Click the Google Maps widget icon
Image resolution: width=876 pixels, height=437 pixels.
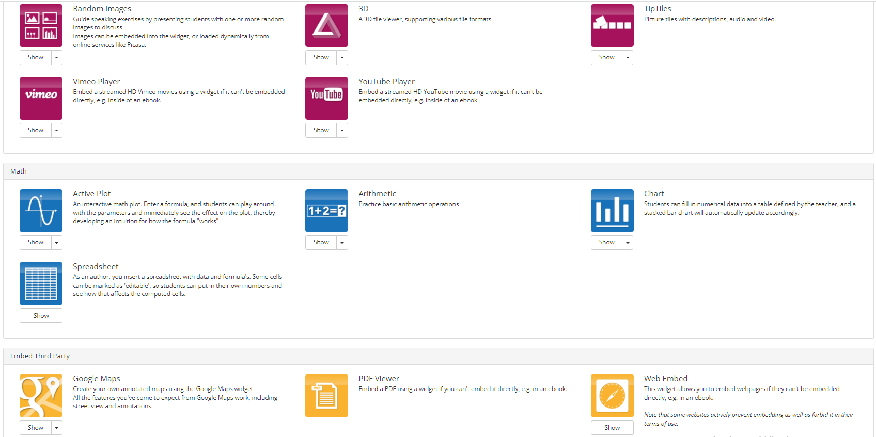tap(41, 396)
